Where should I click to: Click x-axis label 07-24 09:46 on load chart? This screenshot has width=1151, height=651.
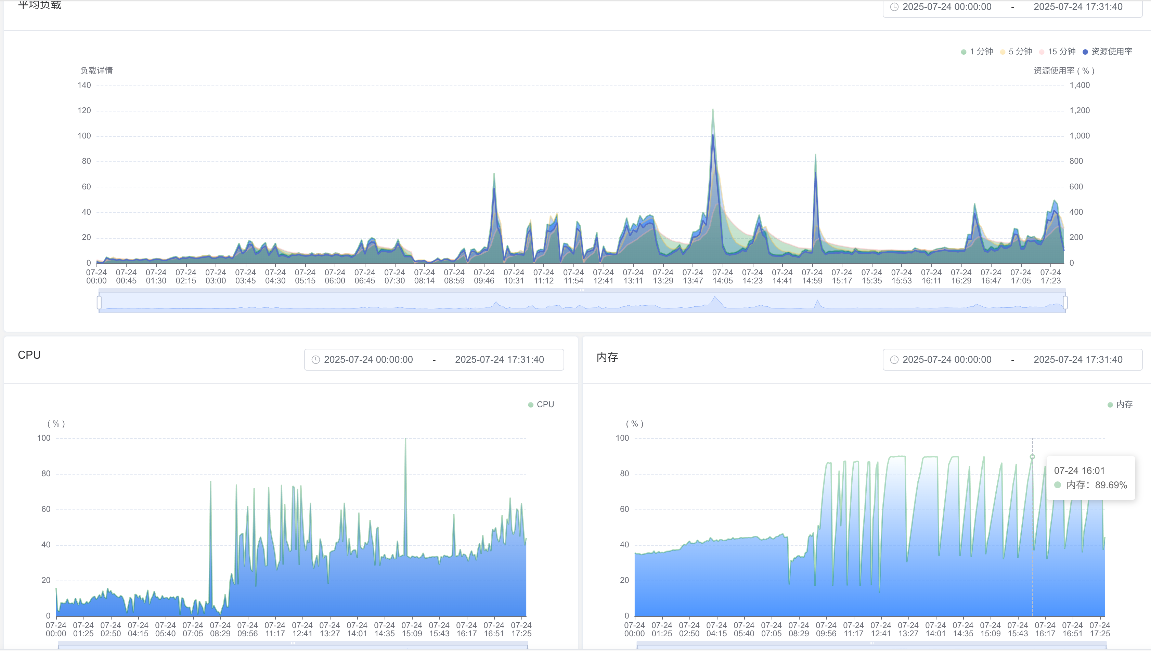pyautogui.click(x=484, y=277)
